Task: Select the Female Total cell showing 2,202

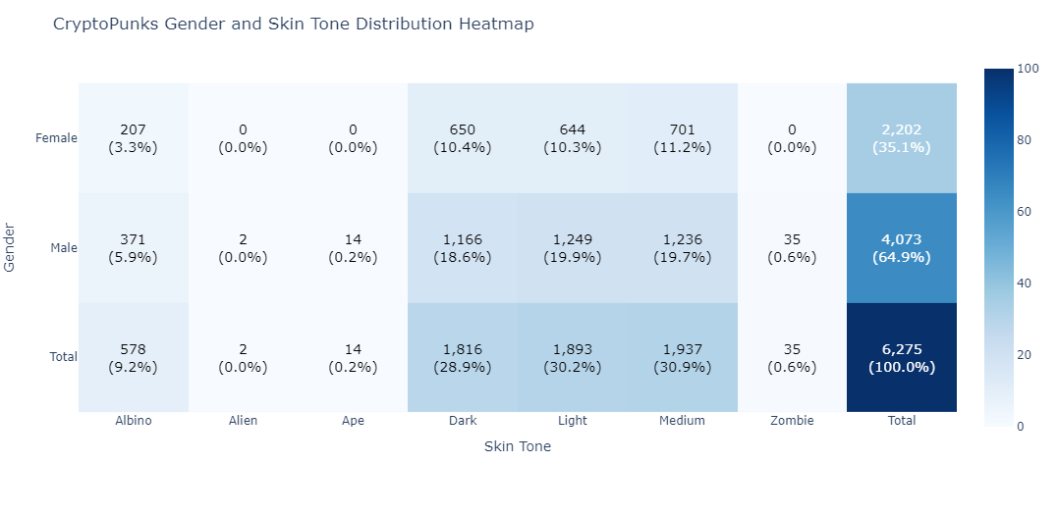Action: [901, 138]
